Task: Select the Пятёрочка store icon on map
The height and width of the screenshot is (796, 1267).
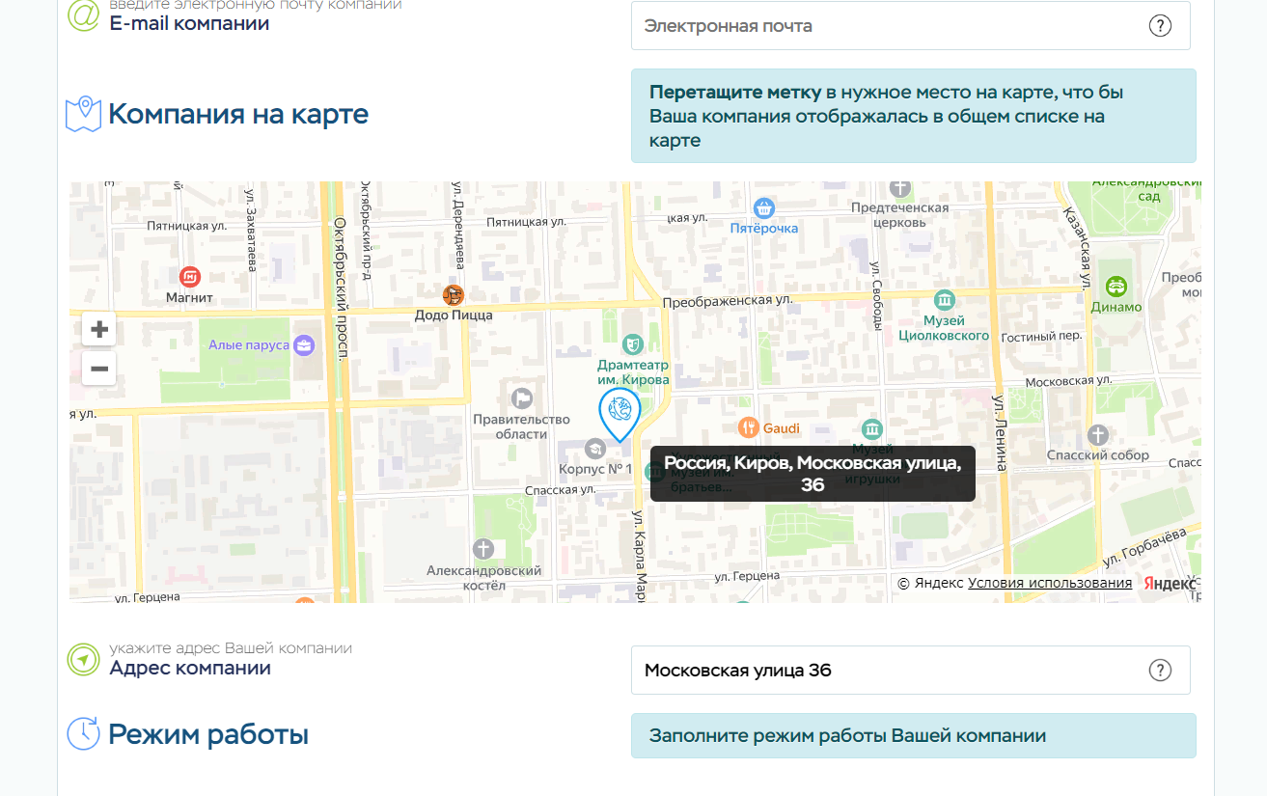Action: point(764,207)
